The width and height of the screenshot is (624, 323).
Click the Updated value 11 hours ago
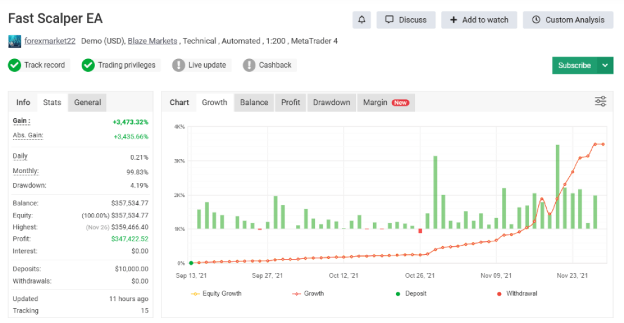click(129, 299)
